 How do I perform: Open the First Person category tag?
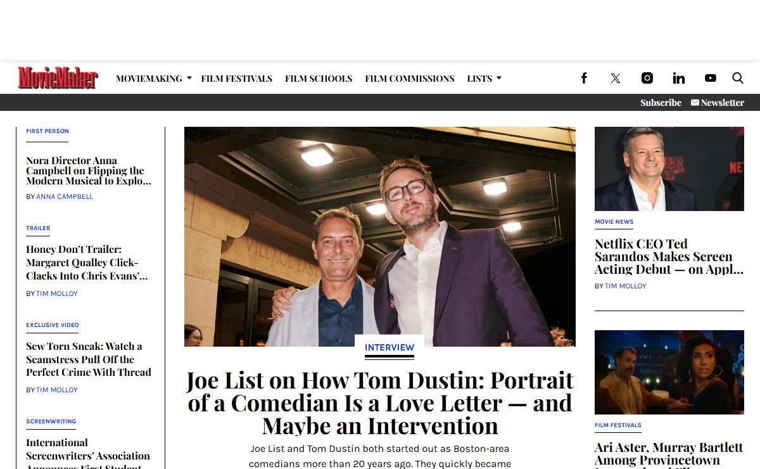click(x=47, y=131)
